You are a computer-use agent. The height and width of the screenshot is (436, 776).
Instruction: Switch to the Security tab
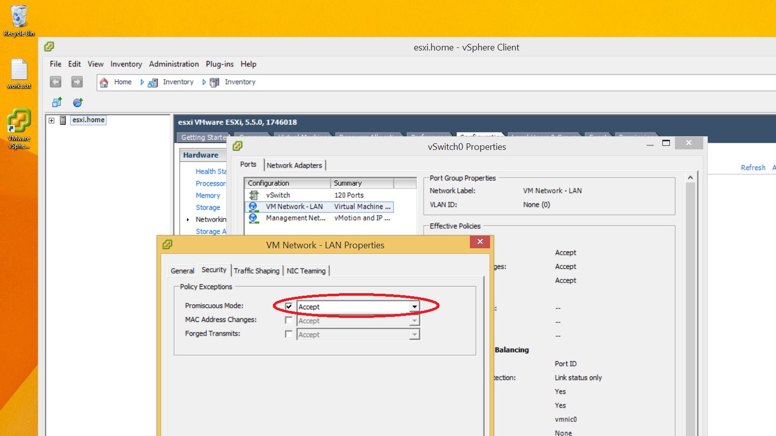tap(214, 270)
